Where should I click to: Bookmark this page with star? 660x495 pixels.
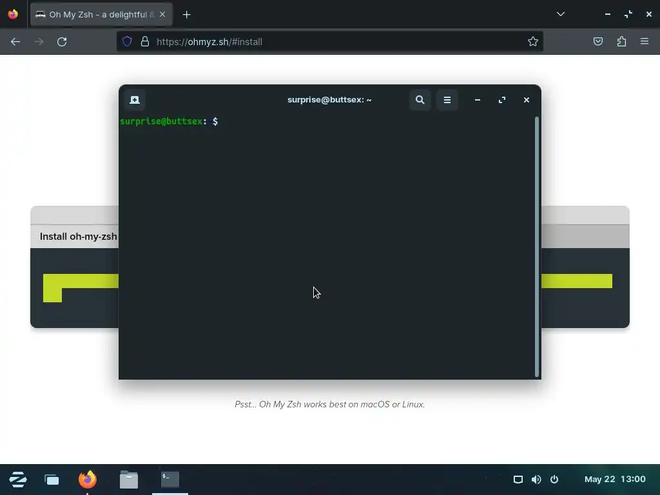click(533, 42)
